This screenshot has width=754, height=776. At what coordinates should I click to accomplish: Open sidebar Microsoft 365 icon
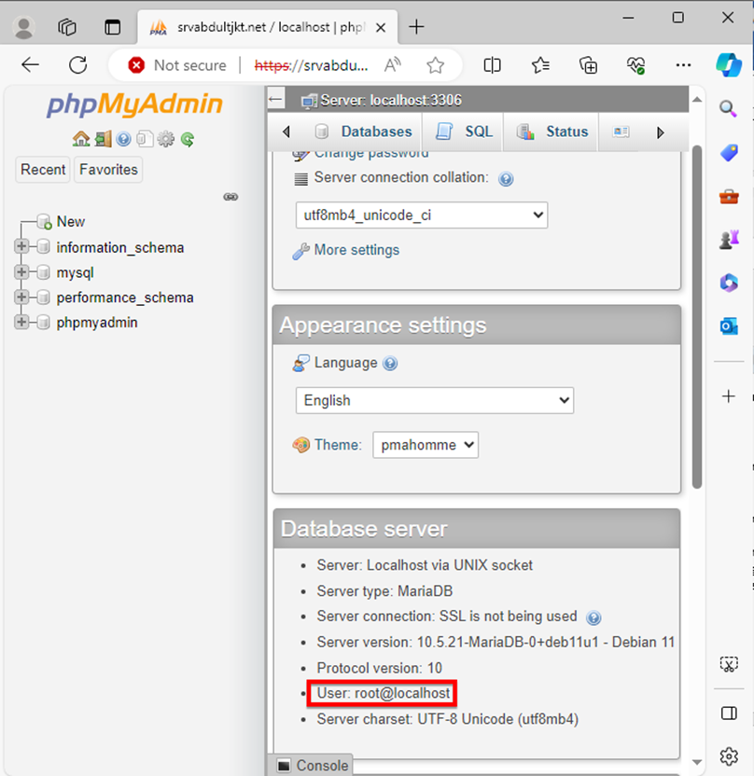729,284
